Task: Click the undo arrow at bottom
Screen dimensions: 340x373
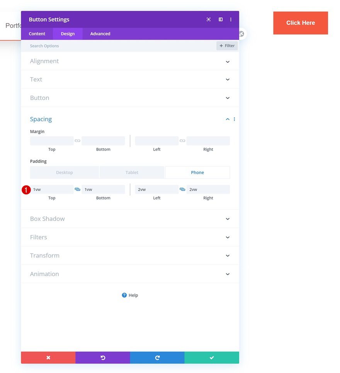Action: tap(102, 358)
